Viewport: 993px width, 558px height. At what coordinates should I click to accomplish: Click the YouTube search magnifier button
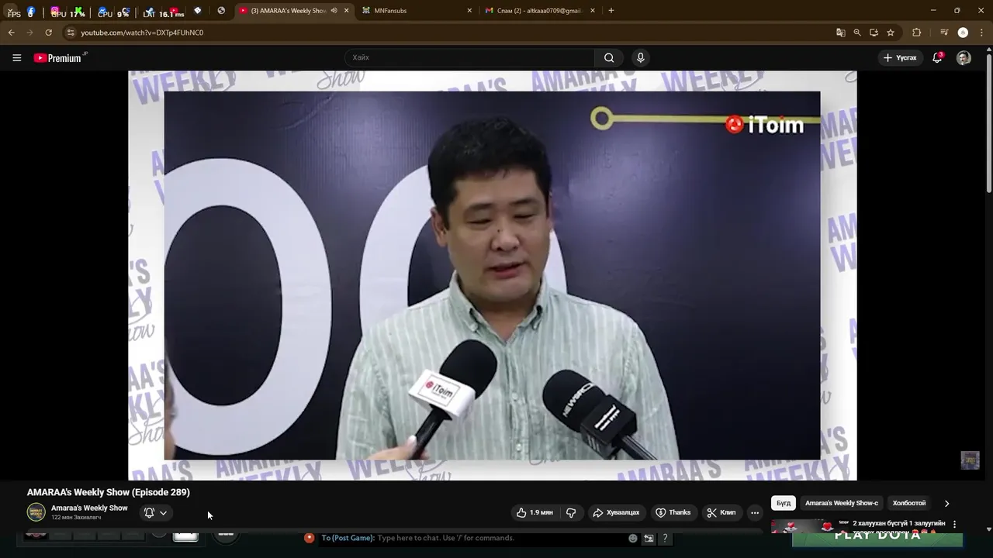click(x=609, y=57)
